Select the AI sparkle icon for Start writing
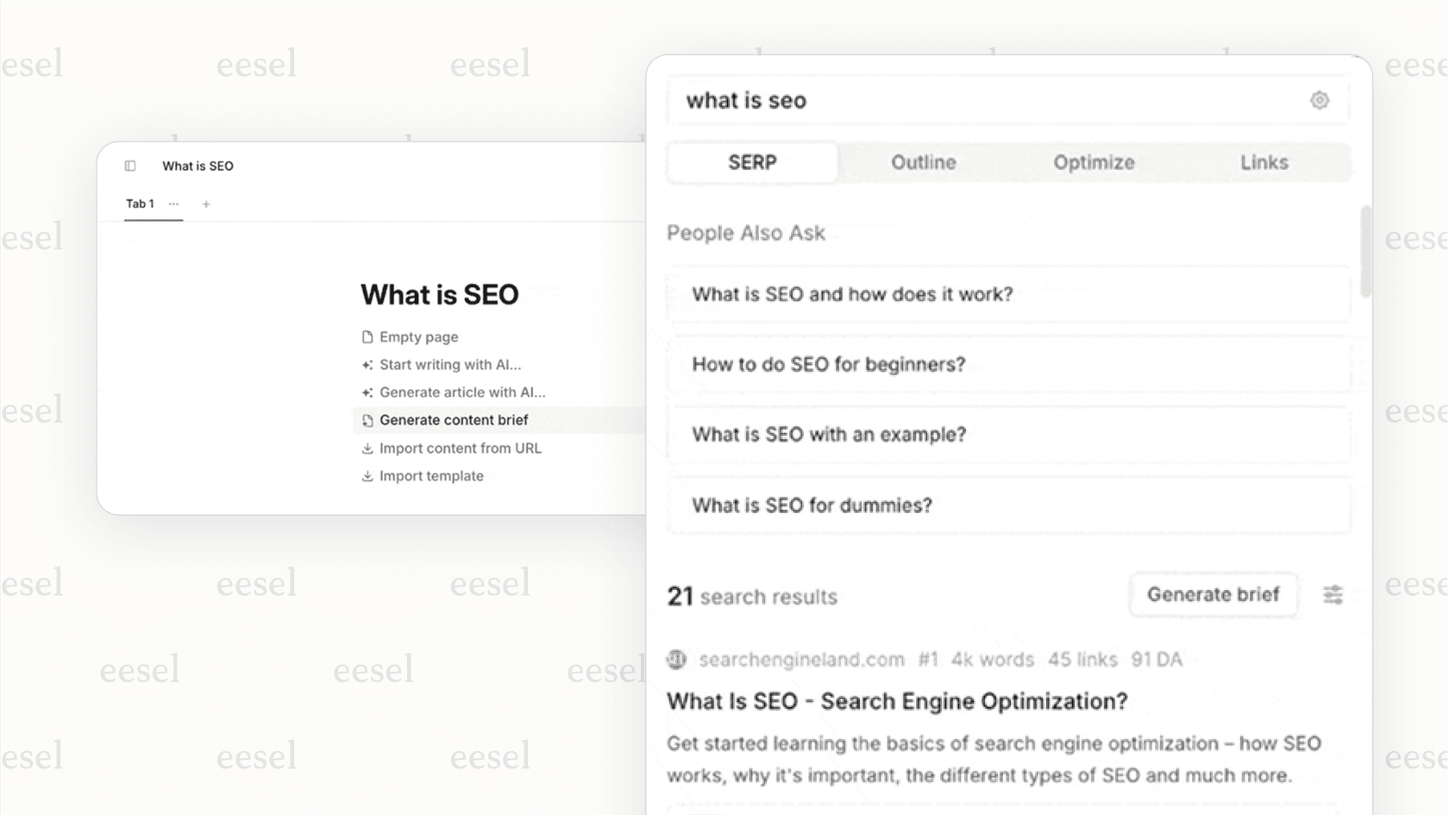Image resolution: width=1449 pixels, height=815 pixels. tap(367, 364)
